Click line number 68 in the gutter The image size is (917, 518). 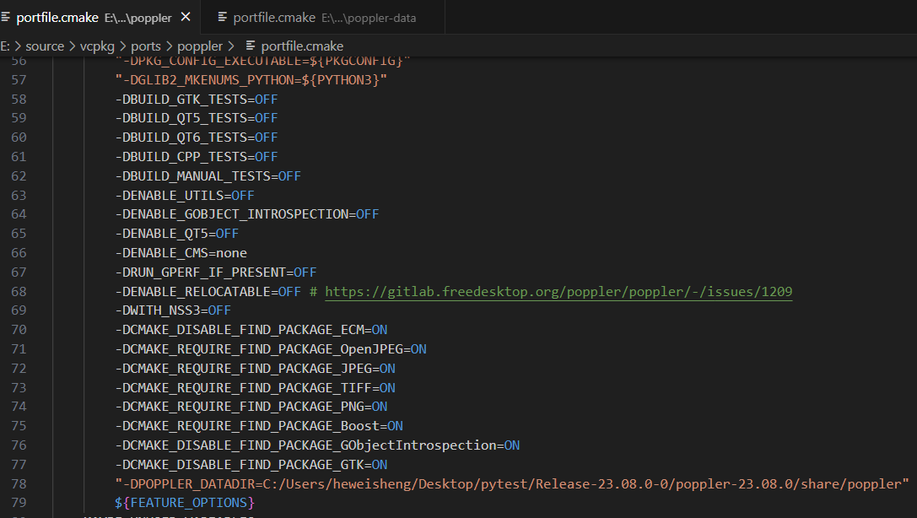17,290
